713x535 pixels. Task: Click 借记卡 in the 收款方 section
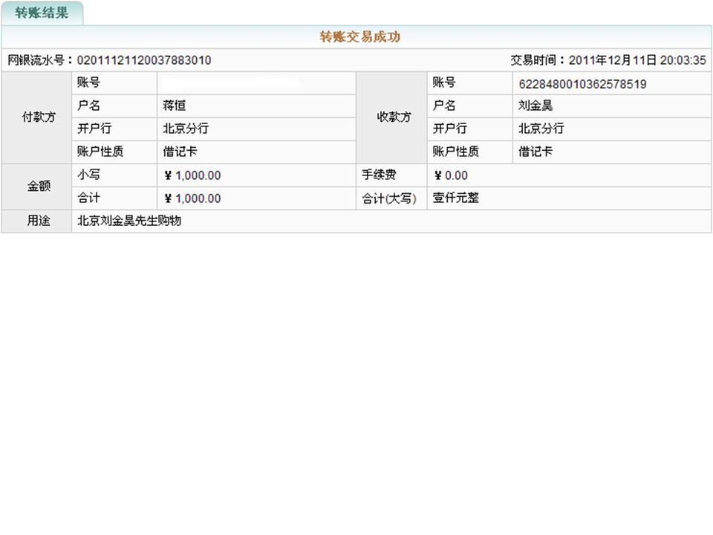(535, 152)
